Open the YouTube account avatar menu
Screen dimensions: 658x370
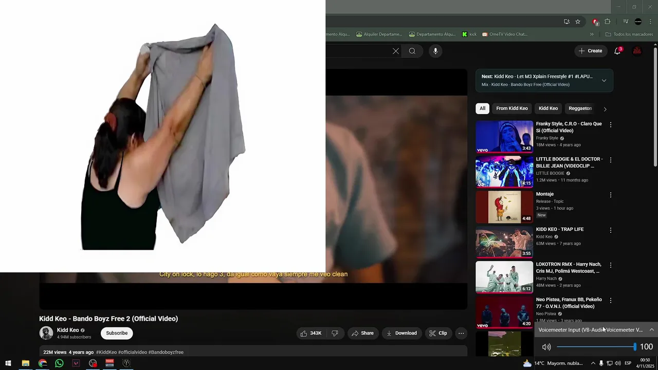[637, 51]
